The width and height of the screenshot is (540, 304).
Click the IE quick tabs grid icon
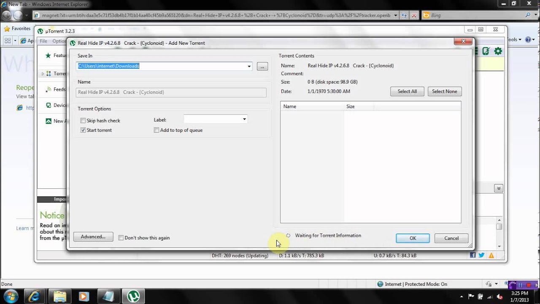pyautogui.click(x=8, y=41)
